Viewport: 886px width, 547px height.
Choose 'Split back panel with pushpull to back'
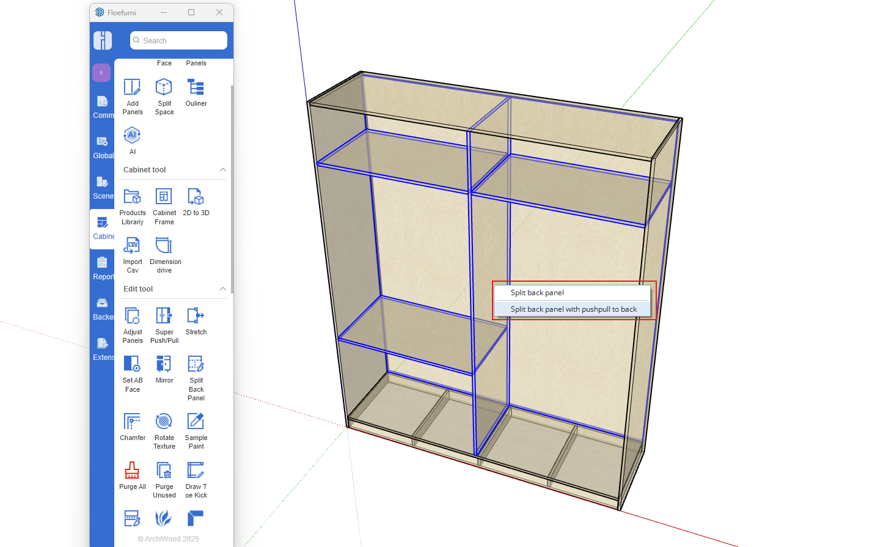pyautogui.click(x=573, y=309)
